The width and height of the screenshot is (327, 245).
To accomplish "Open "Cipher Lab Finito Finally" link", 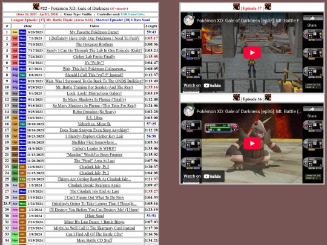I will (x=94, y=57).
